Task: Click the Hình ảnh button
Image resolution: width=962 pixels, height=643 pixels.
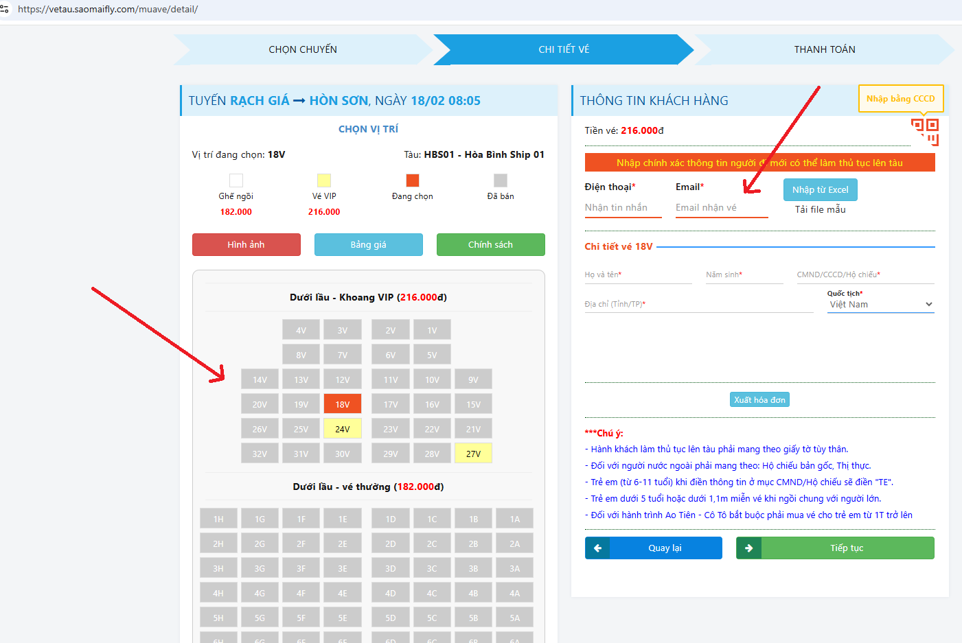Action: click(246, 245)
